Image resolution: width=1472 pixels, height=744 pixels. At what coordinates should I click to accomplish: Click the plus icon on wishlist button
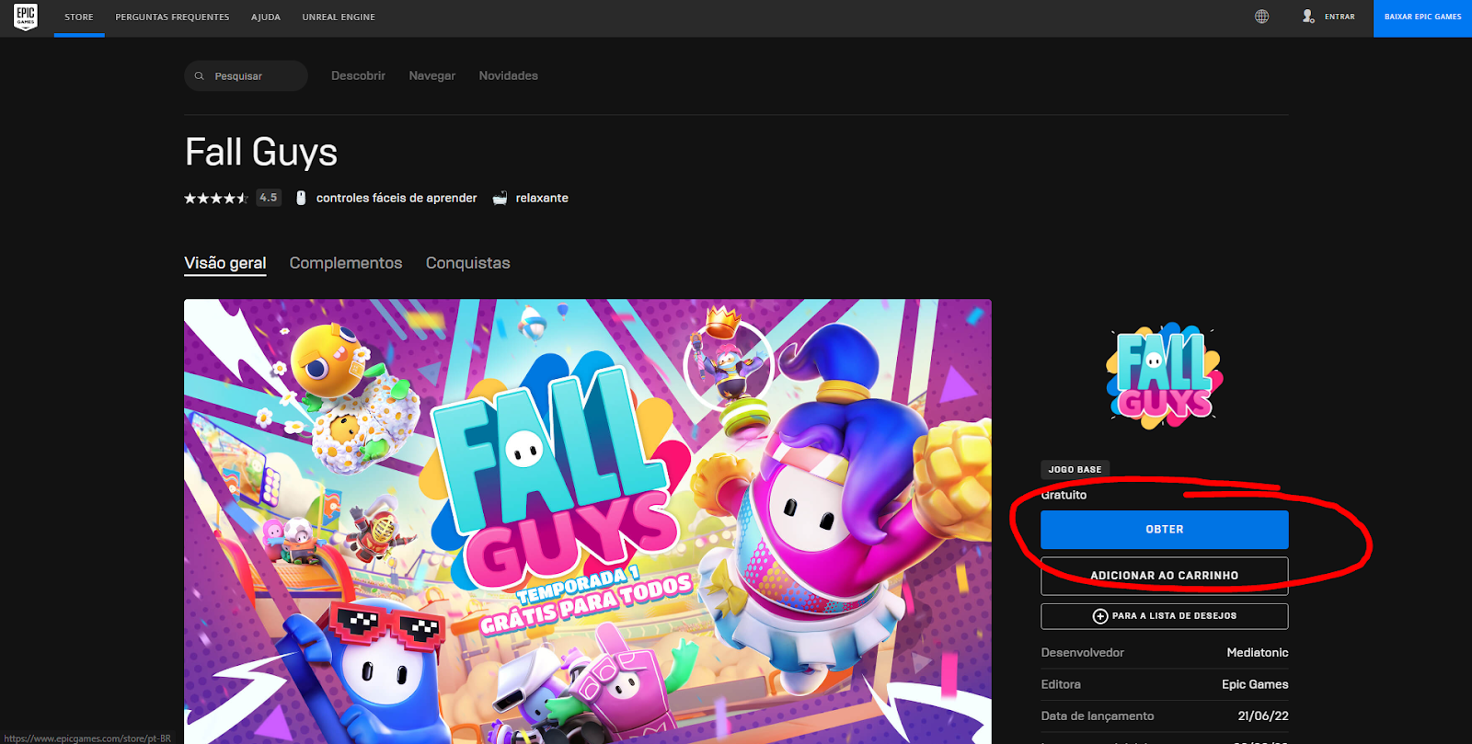[1099, 616]
